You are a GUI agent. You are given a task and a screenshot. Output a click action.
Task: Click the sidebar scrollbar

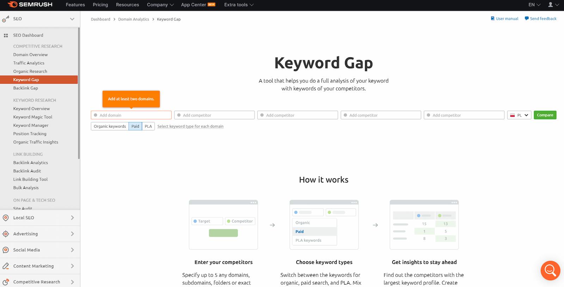pyautogui.click(x=79, y=93)
